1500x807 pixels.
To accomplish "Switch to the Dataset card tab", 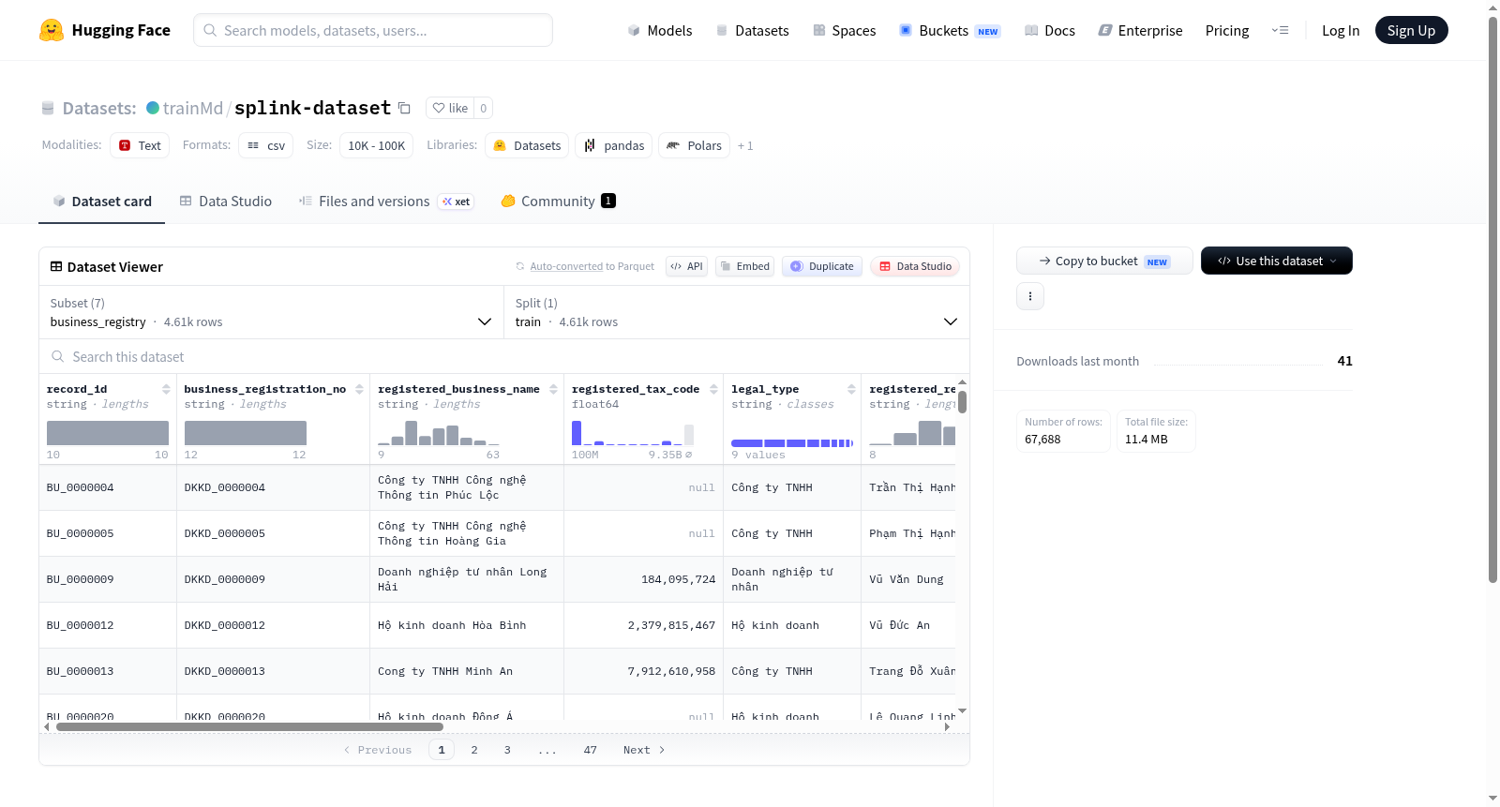I will pos(101,201).
